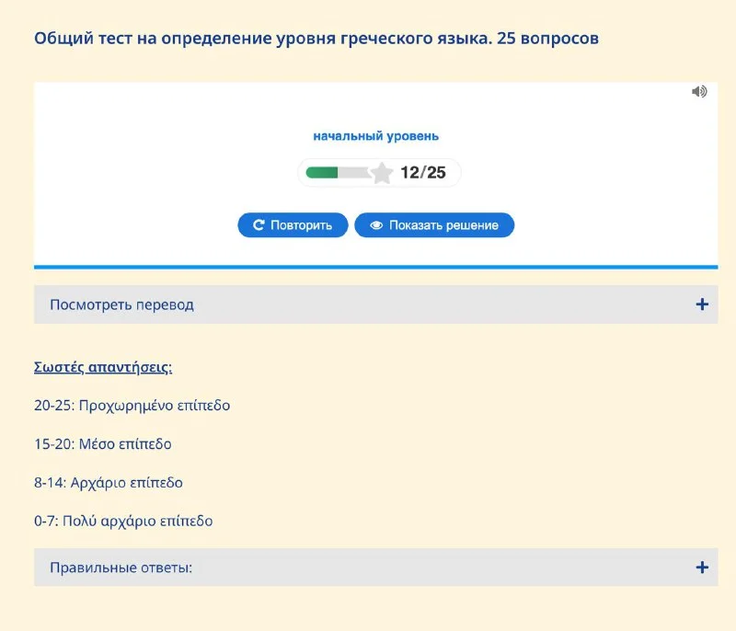Select the 0-7 Πολύ αρχάριο επίπεδο line
Image resolution: width=736 pixels, height=631 pixels.
point(123,521)
